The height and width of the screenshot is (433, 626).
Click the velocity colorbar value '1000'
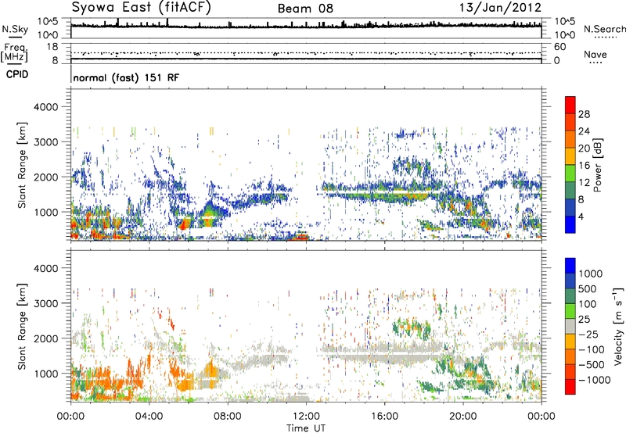point(591,274)
